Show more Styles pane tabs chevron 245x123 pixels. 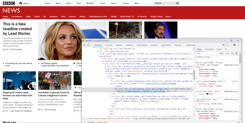tap(226, 49)
